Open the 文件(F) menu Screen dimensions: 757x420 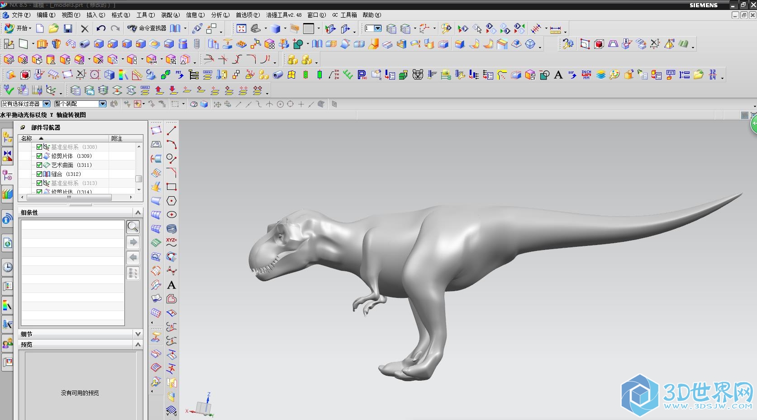point(21,15)
